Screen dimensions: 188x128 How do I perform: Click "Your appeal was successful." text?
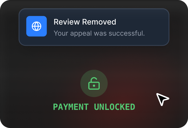99,33
